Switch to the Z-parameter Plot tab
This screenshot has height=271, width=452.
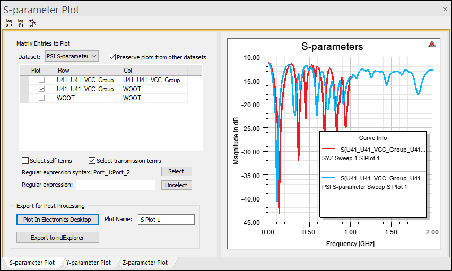[145, 263]
